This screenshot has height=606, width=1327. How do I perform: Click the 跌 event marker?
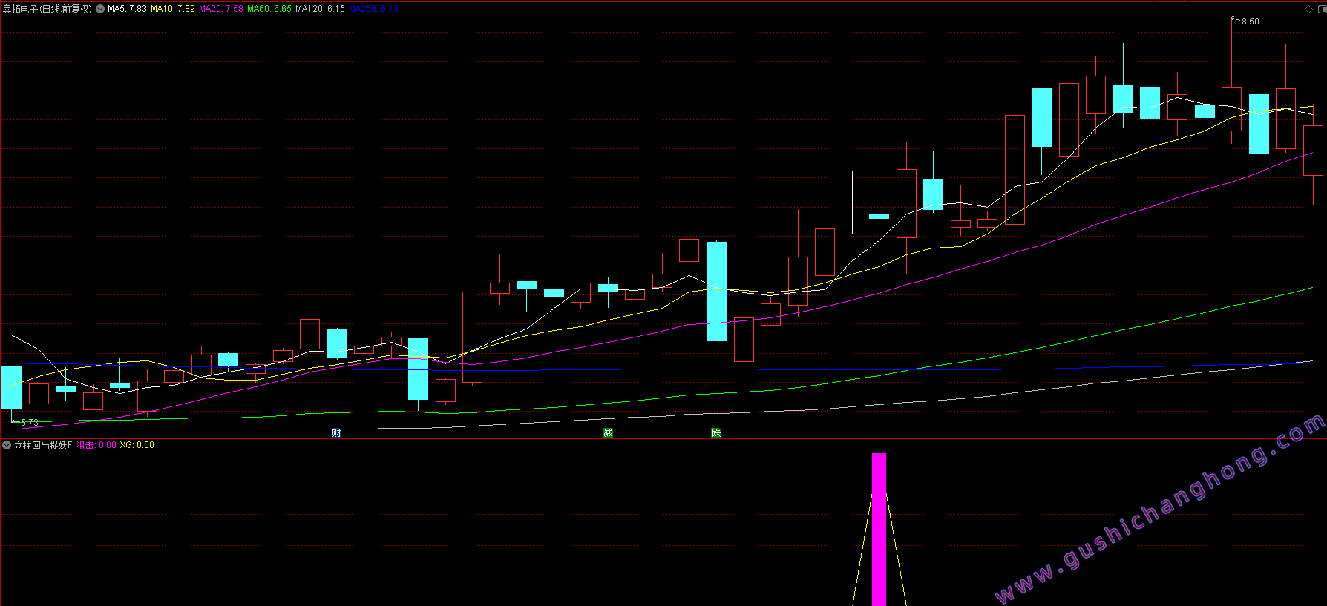[716, 433]
